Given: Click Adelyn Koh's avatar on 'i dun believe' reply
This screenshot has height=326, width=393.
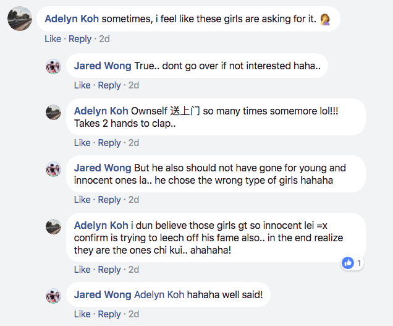Looking at the screenshot, I should [x=54, y=226].
